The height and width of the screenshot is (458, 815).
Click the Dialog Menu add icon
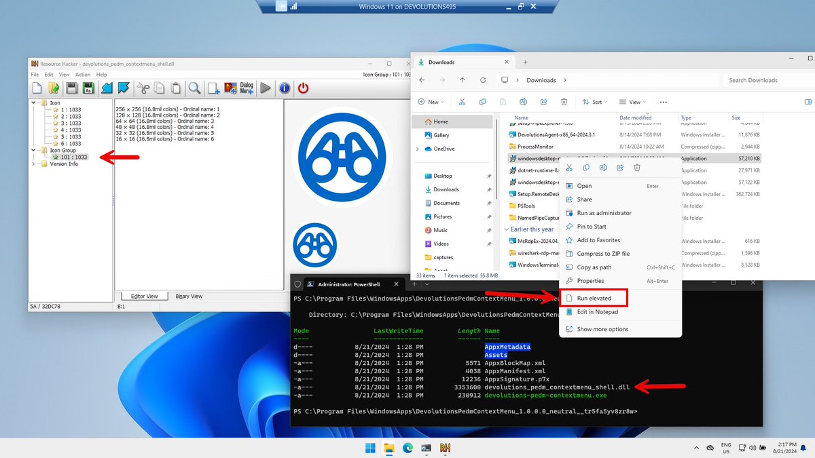(247, 88)
